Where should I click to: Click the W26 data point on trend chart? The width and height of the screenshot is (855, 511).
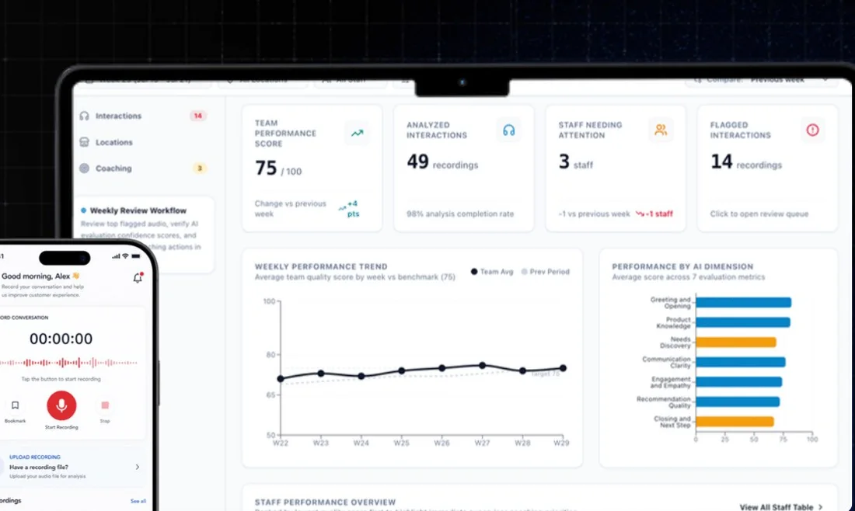[442, 368]
